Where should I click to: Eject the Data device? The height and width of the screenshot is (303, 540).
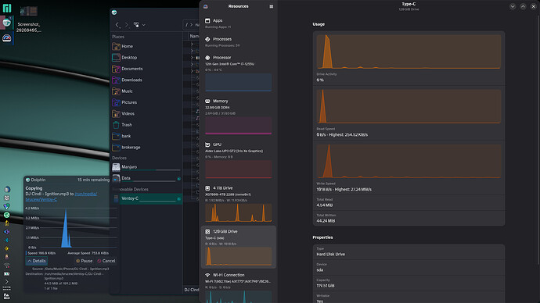point(178,179)
